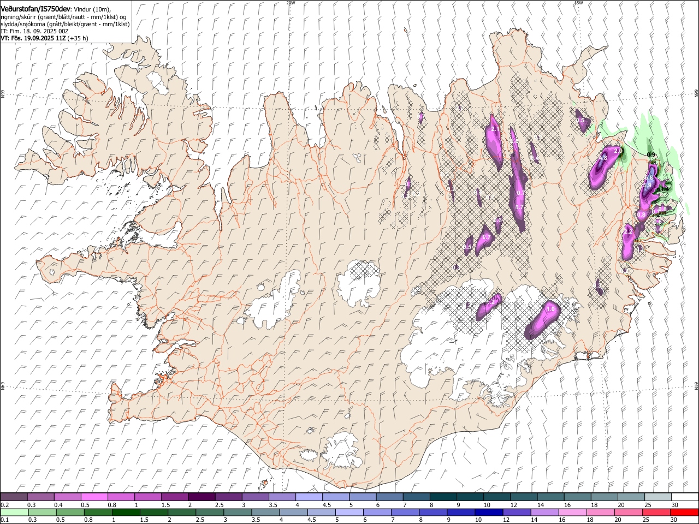This screenshot has width=699, height=524.
Task: Pick the upper legend swatch labelled 14
Action: pyautogui.click(x=550, y=497)
